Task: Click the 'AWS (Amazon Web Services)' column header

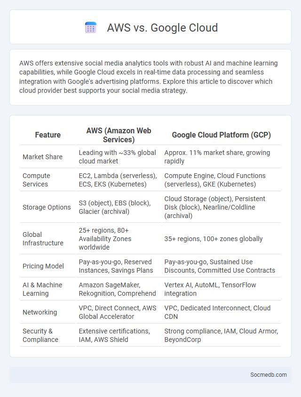Action: pyautogui.click(x=119, y=135)
